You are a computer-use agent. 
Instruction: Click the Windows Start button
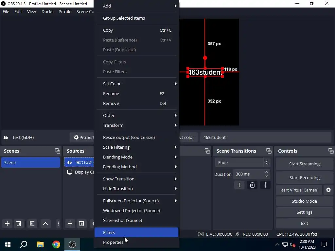pyautogui.click(x=8, y=244)
